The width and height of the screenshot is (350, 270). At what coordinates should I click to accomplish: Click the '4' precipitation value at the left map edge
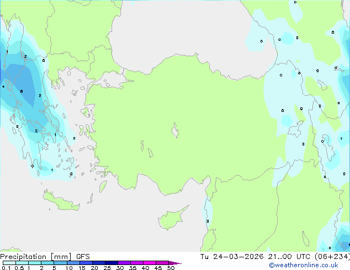click(x=3, y=87)
